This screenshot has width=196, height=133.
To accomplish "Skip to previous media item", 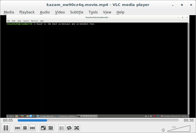I will point(18,128).
